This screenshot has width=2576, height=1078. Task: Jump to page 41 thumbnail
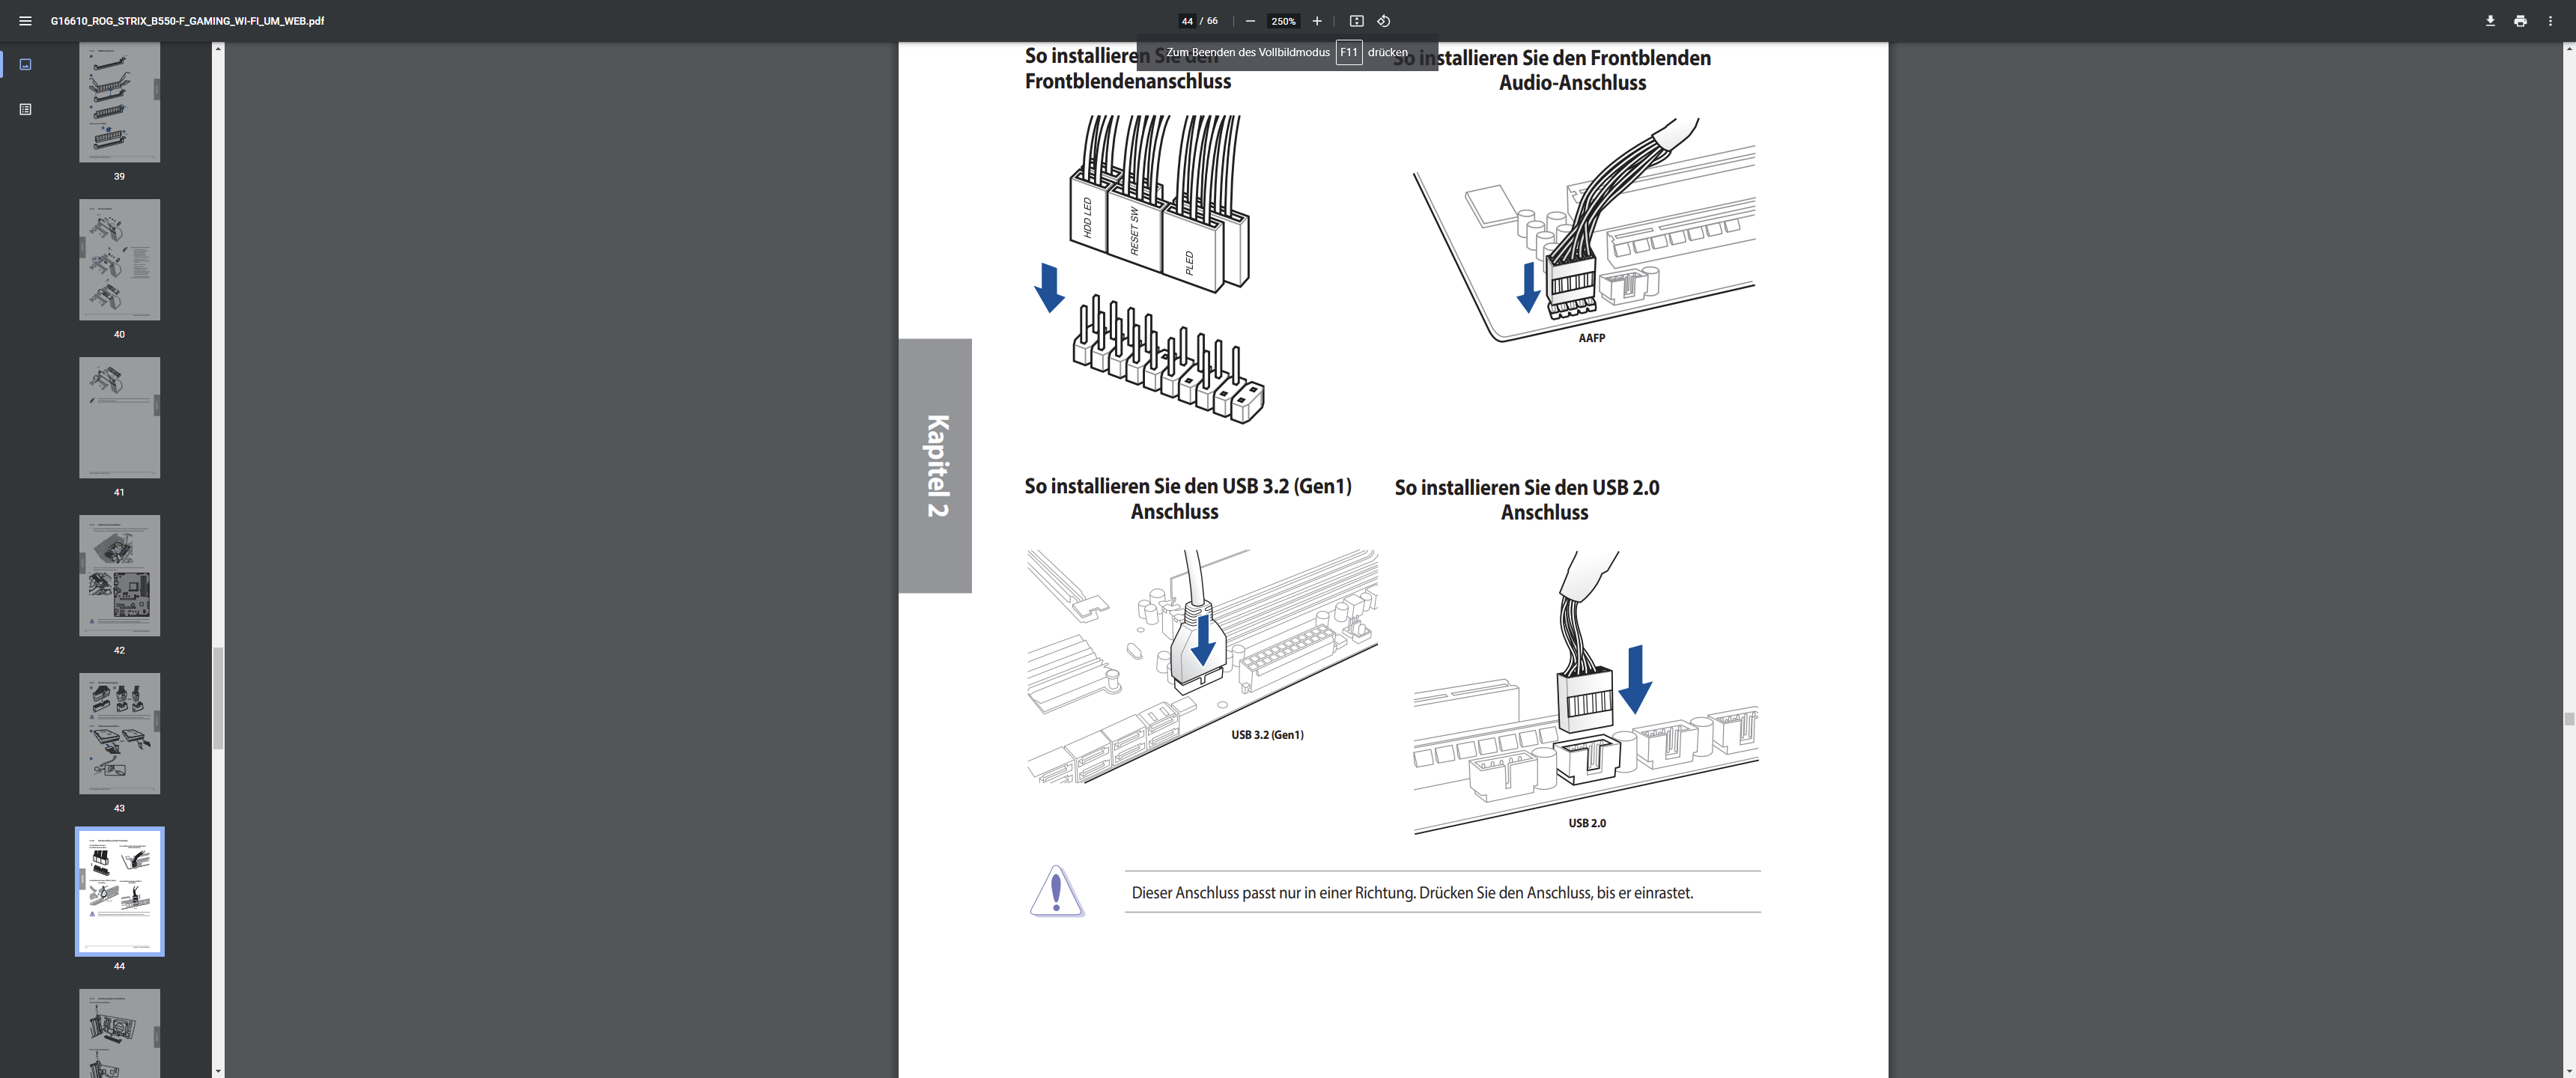tap(119, 417)
